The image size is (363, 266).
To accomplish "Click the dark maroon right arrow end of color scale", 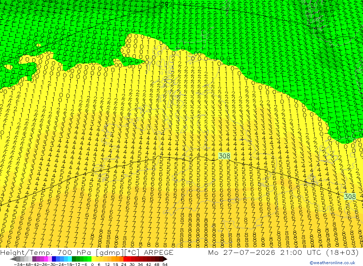I will pos(165,259).
